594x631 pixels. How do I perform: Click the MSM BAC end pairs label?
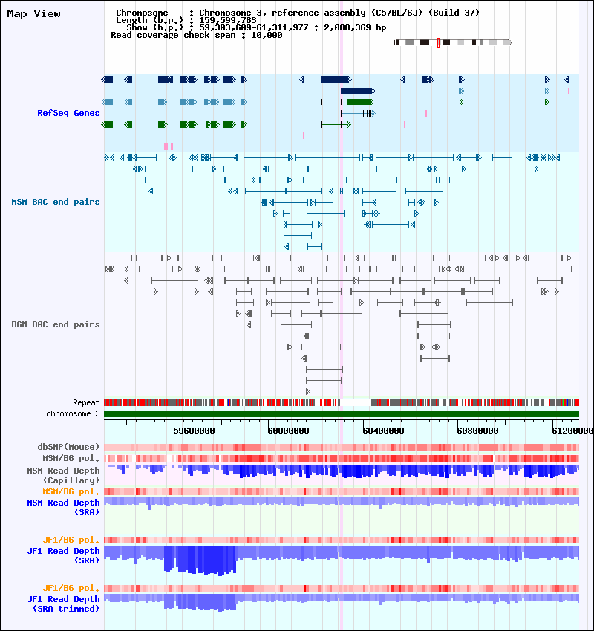(56, 202)
